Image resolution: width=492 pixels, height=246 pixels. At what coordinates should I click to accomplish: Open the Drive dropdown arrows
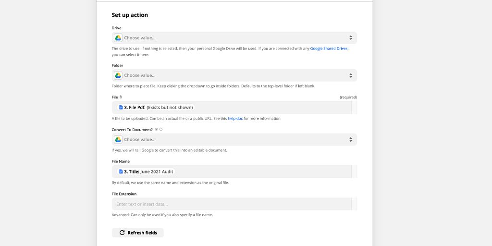(350, 37)
